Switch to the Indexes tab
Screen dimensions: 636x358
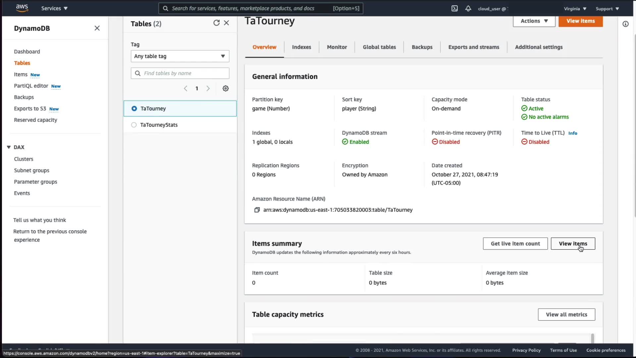point(301,47)
